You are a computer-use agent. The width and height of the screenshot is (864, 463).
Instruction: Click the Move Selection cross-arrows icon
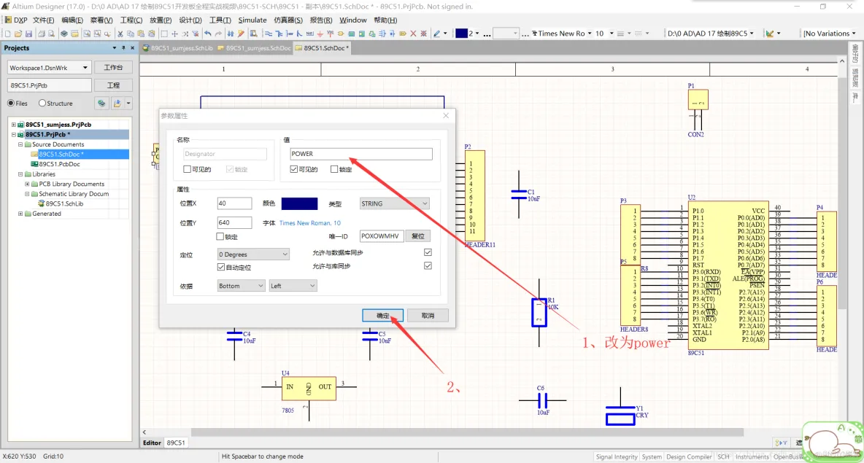174,34
